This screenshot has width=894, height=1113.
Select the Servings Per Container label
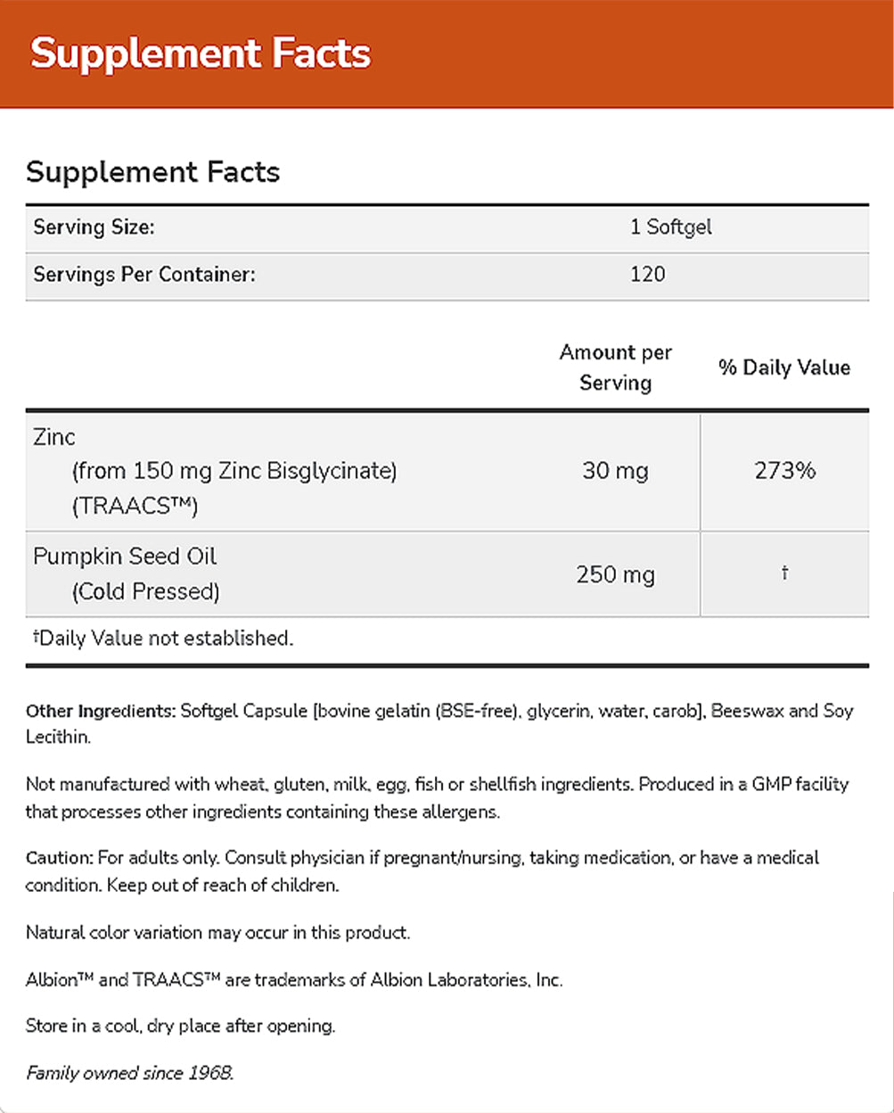point(144,274)
